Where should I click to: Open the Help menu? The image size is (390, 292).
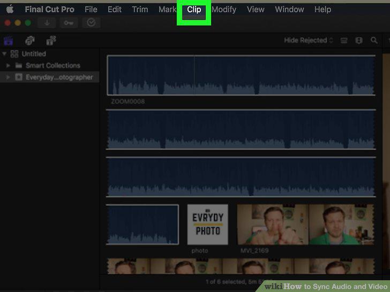pyautogui.click(x=322, y=10)
